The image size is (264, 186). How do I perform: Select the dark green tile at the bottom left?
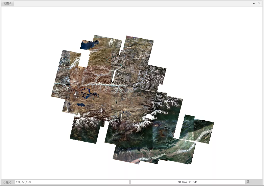(85, 132)
